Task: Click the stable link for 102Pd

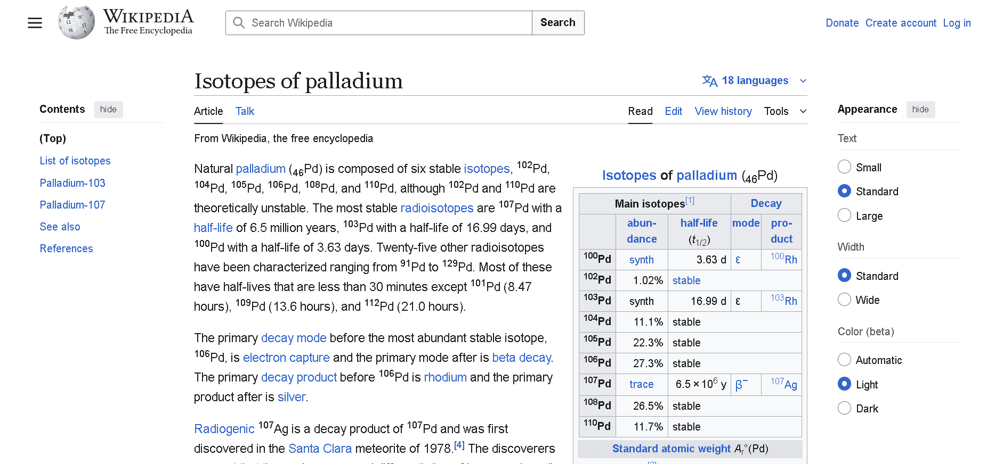Action: pyautogui.click(x=686, y=280)
